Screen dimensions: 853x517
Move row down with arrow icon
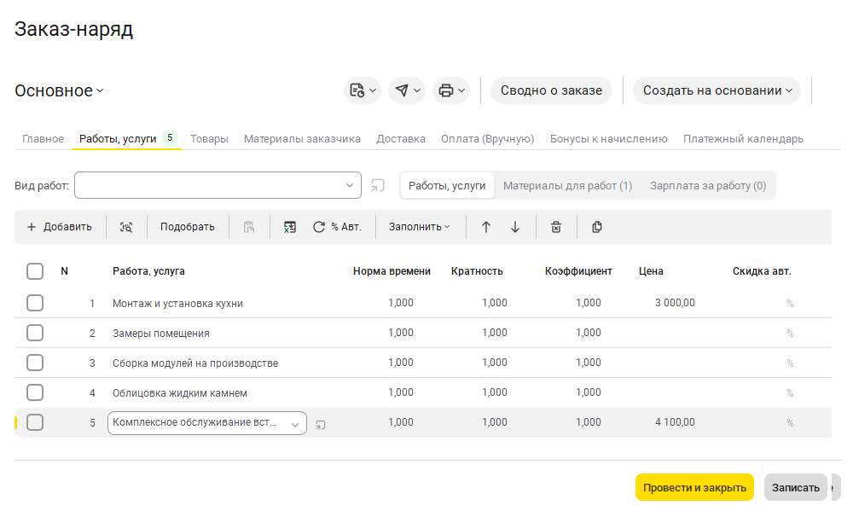tap(515, 227)
